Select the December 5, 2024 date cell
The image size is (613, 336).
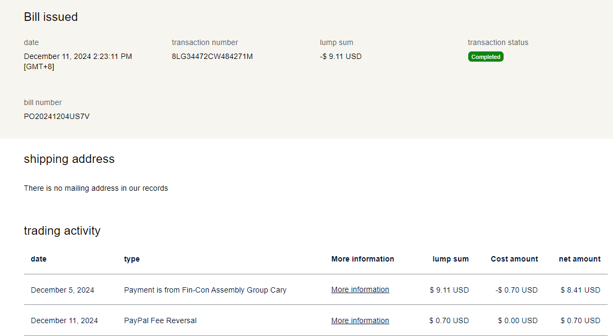coord(62,290)
